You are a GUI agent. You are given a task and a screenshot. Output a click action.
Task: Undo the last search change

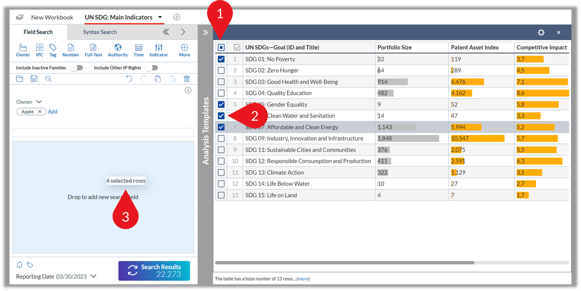pyautogui.click(x=129, y=79)
